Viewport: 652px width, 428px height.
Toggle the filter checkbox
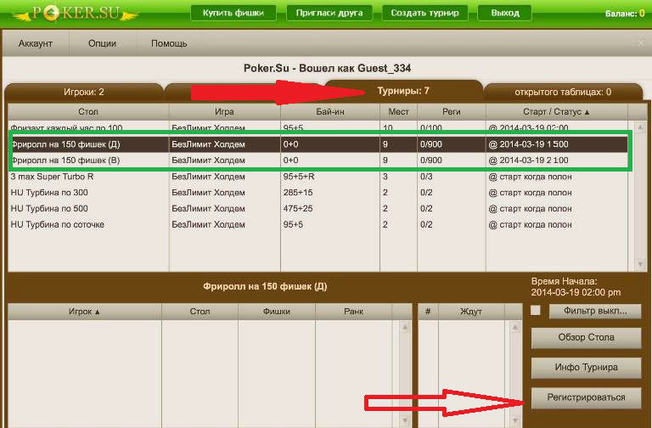[x=536, y=310]
